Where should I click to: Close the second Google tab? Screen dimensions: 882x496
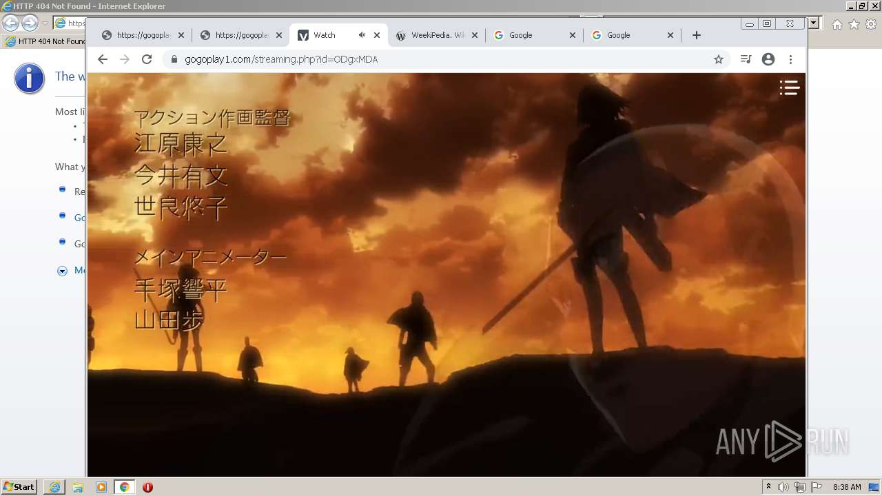point(670,35)
